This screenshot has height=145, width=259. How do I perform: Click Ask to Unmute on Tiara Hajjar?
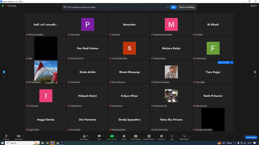coord(224,62)
